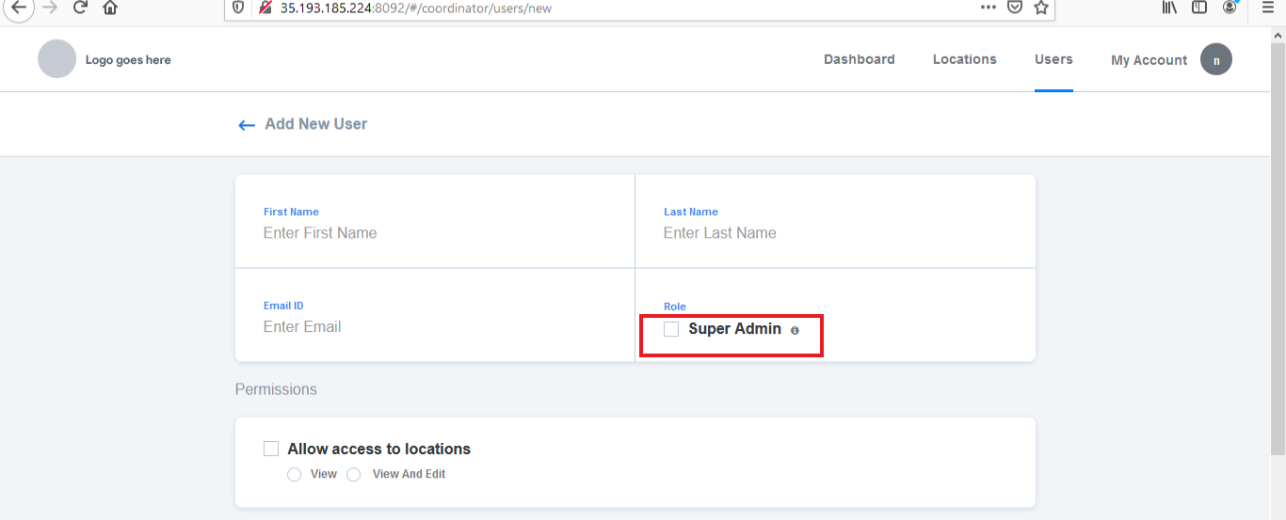Screen dimensions: 1286x520
Task: Click the Permissions section label
Action: (276, 389)
